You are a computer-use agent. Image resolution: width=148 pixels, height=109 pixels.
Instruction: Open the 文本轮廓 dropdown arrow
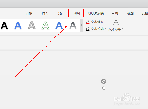click(x=105, y=29)
